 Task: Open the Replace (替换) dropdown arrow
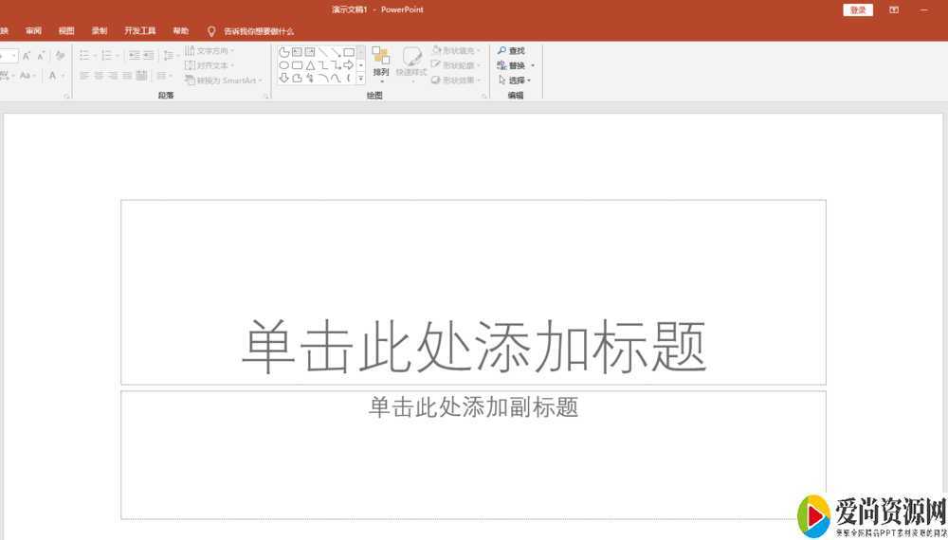click(533, 66)
